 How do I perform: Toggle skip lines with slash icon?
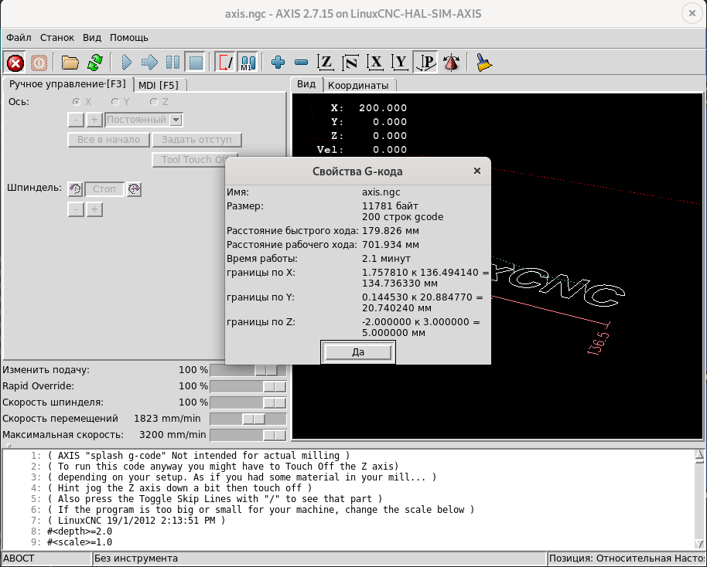click(225, 63)
